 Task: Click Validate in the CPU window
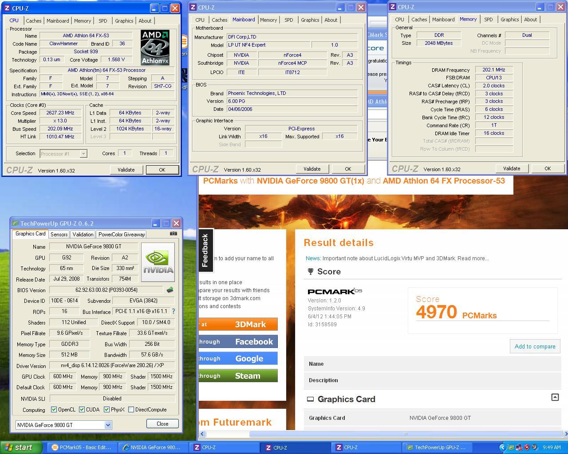[x=126, y=170]
